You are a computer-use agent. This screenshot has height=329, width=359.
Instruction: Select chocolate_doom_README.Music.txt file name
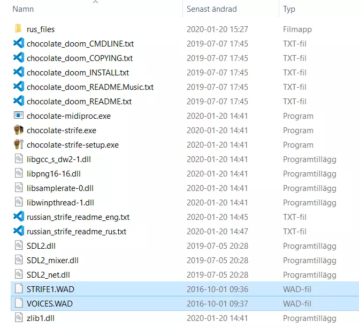click(x=90, y=87)
